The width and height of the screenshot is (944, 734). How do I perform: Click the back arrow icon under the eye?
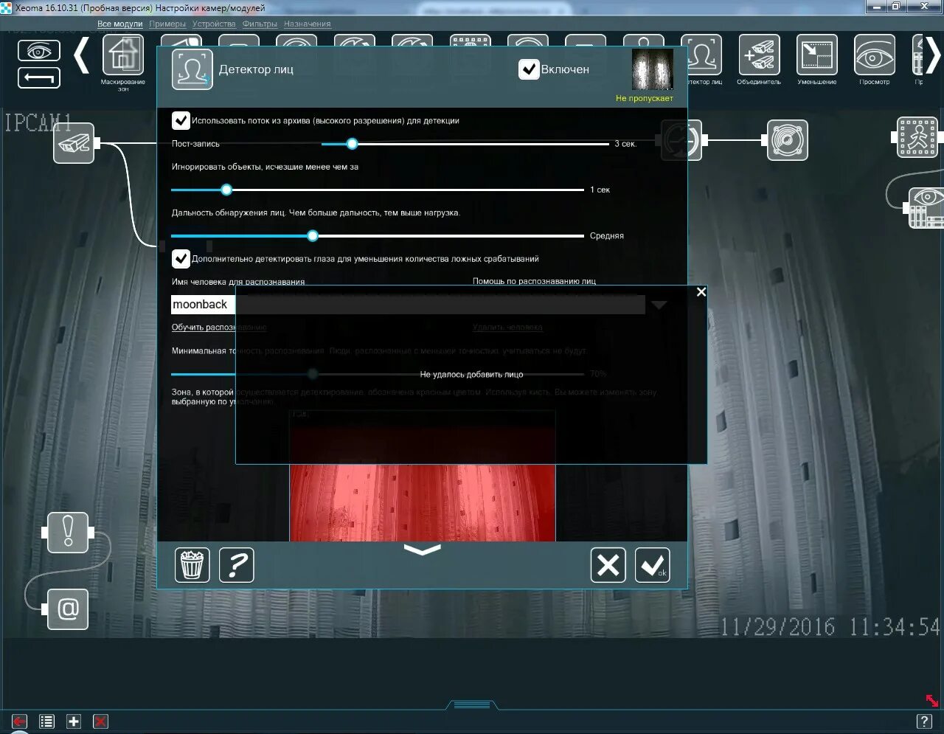coord(39,77)
